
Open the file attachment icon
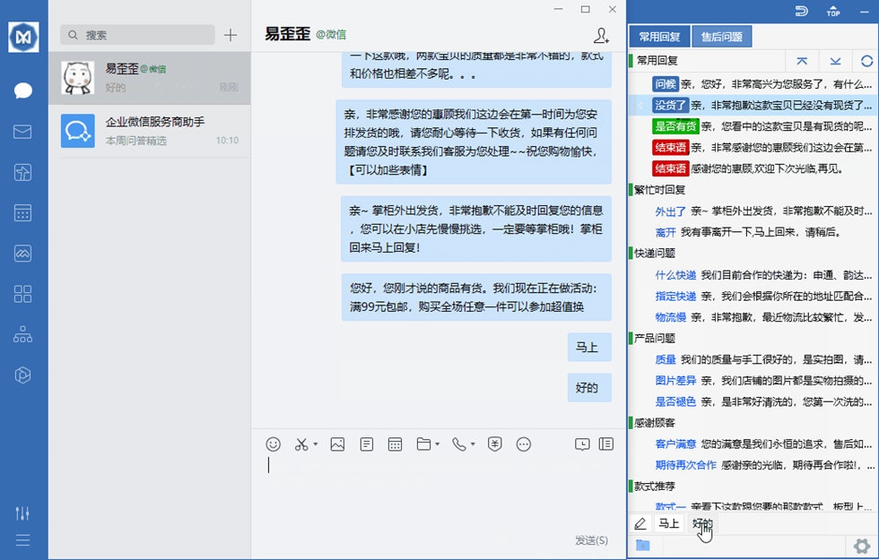coord(422,444)
